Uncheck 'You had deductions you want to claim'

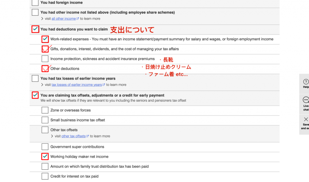coord(35,29)
